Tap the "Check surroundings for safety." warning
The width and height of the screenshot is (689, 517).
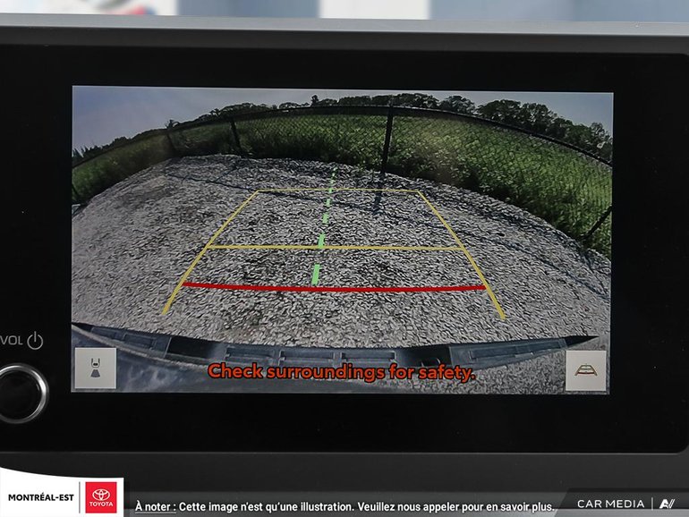point(341,372)
